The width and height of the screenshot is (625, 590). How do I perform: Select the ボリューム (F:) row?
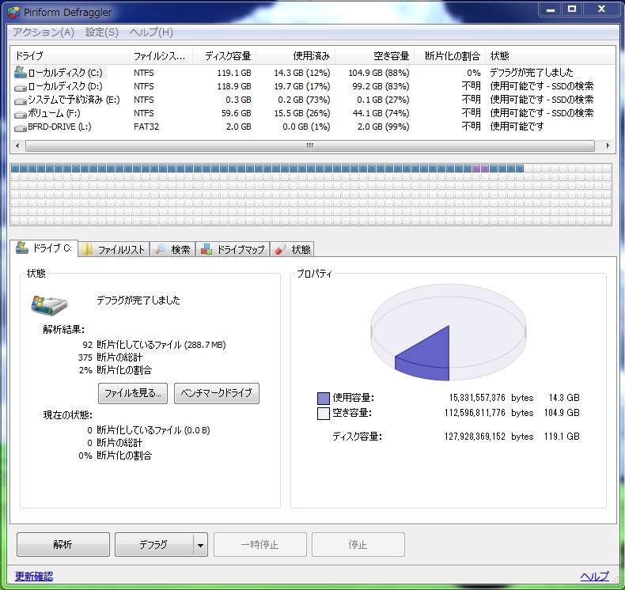click(312, 113)
